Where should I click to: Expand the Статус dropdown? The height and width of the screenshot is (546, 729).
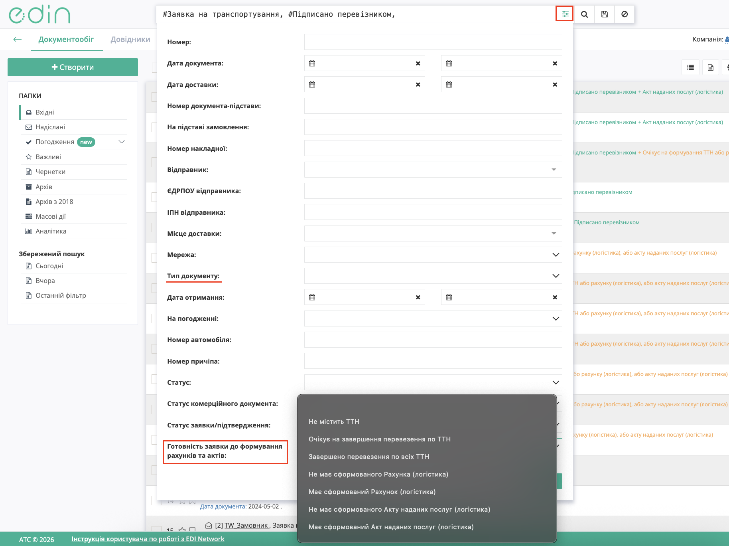tap(556, 382)
